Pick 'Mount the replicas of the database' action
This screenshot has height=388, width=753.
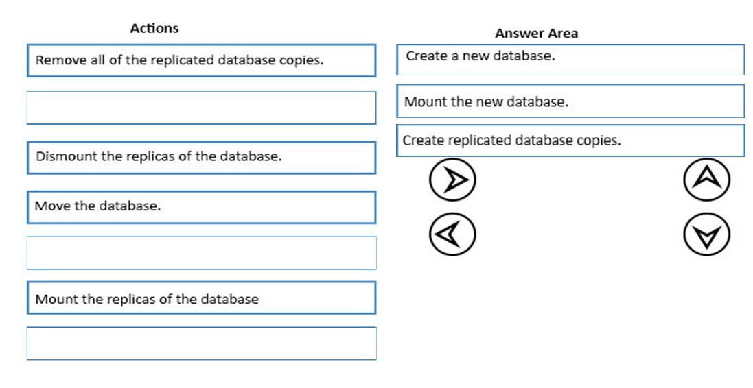(x=201, y=298)
